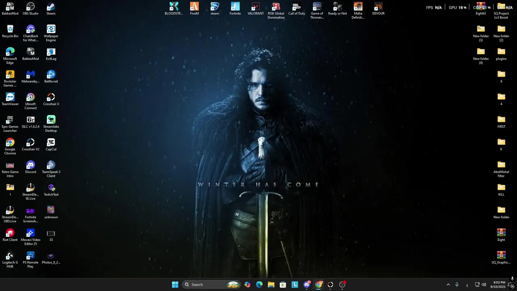Open Epic Games Launcher shortcut

pos(10,124)
